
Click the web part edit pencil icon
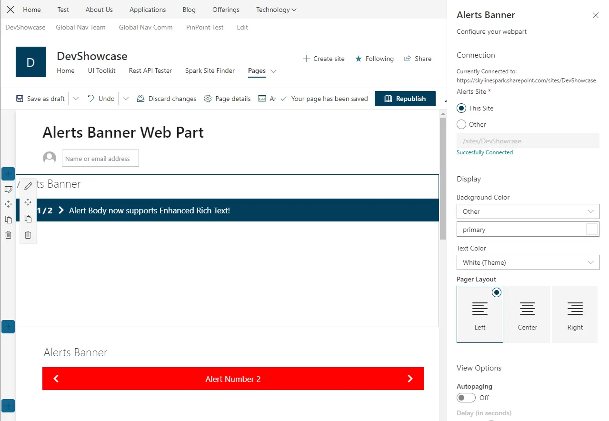[x=28, y=186]
